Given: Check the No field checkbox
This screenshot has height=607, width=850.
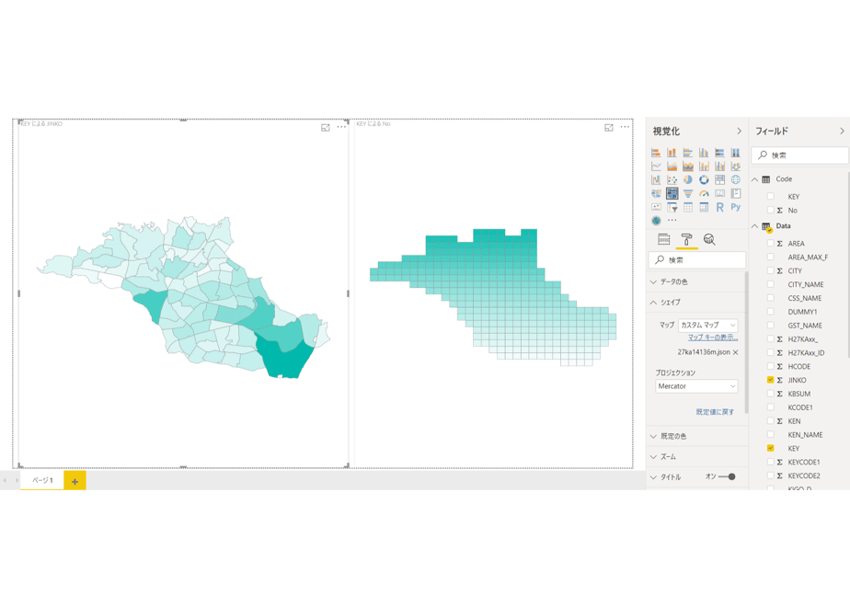Looking at the screenshot, I should click(770, 210).
